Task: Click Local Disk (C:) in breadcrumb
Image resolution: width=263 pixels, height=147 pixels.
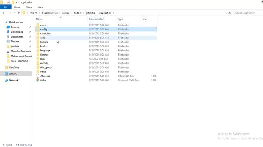Action: (50, 13)
